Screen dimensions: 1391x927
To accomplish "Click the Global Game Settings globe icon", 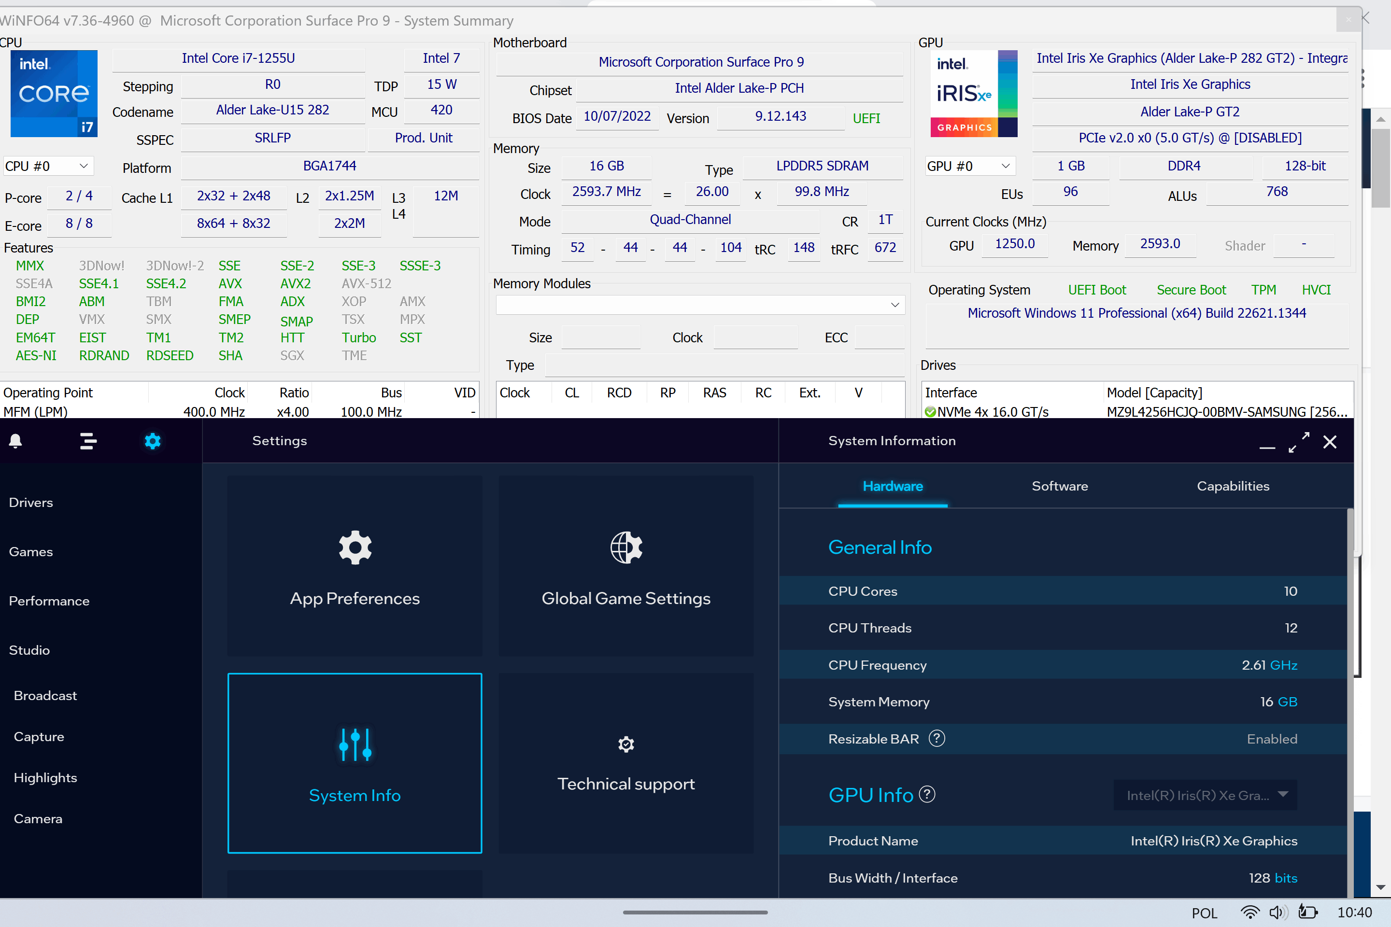I will click(626, 548).
